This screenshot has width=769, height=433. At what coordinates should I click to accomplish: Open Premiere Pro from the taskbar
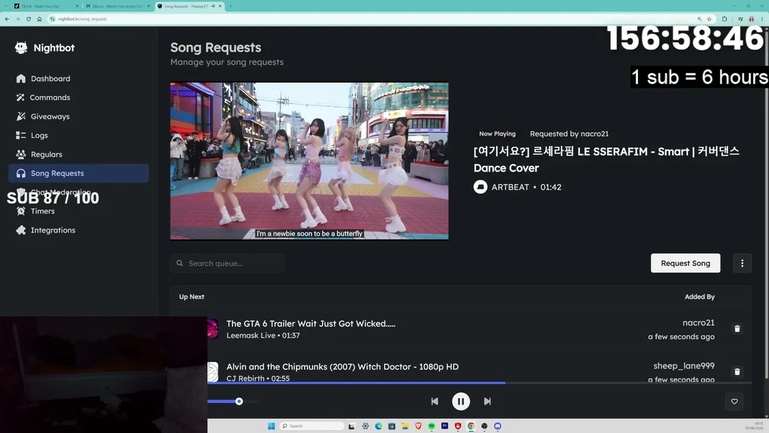tap(445, 426)
